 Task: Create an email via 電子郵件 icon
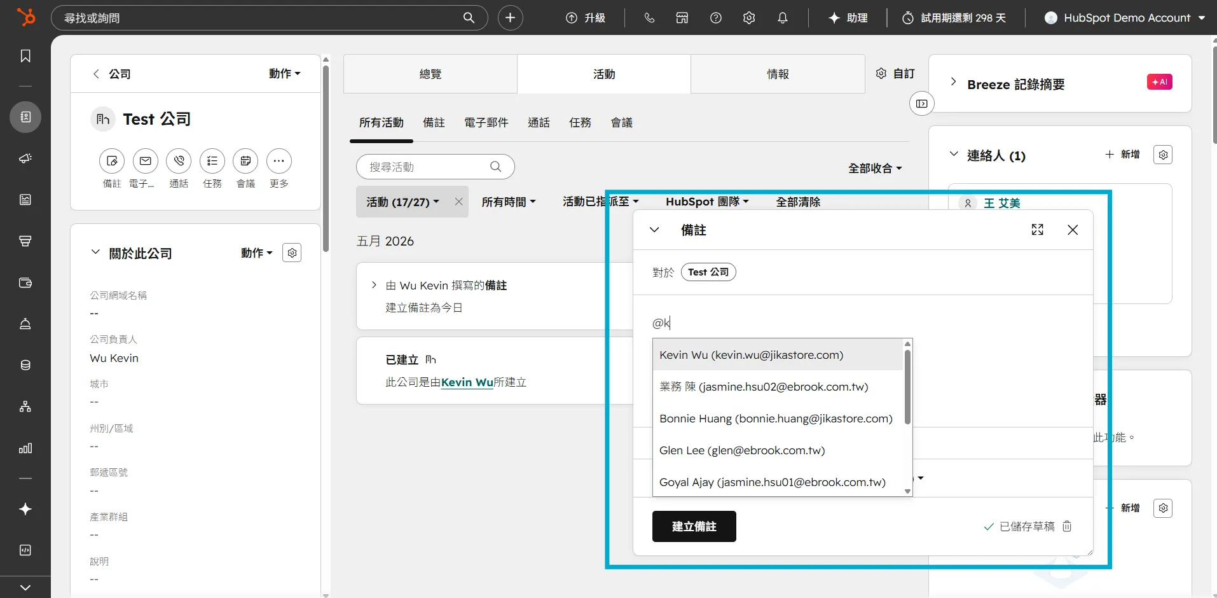coord(146,161)
